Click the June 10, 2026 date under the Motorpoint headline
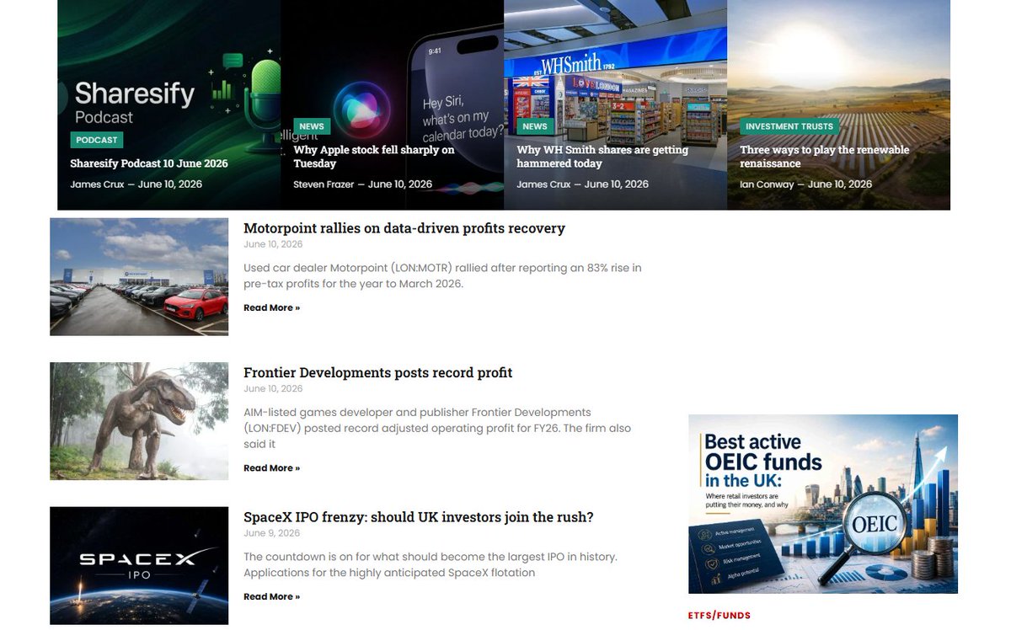1011x630 pixels. pyautogui.click(x=273, y=244)
